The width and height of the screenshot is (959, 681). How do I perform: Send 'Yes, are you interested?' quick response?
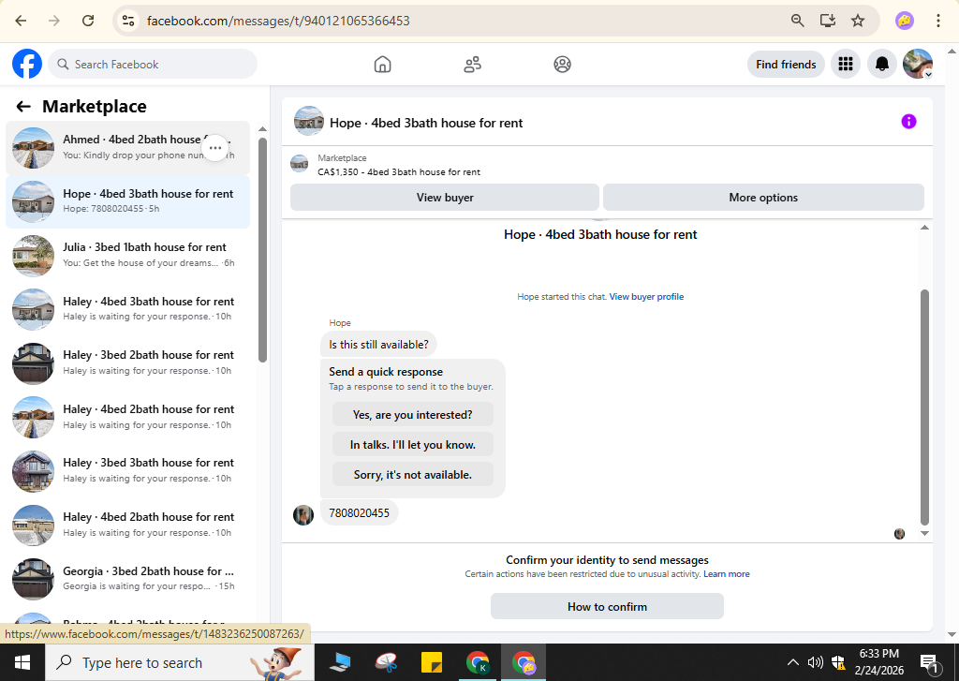click(x=413, y=415)
